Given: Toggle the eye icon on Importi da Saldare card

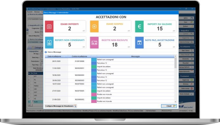Looking at the screenshot, I should [x=174, y=31].
